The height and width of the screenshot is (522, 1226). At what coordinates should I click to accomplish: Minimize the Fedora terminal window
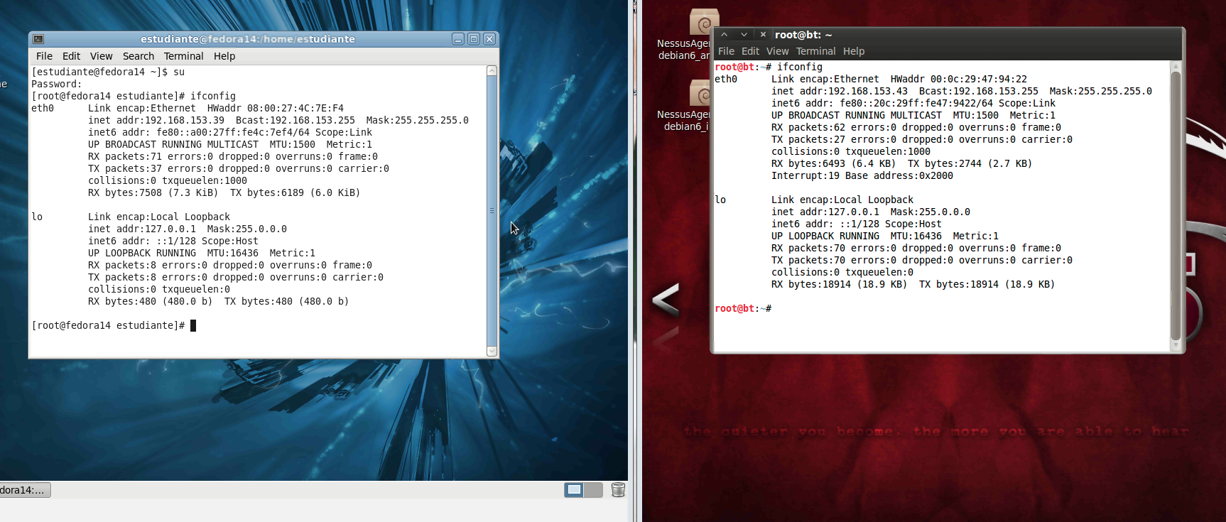point(458,39)
